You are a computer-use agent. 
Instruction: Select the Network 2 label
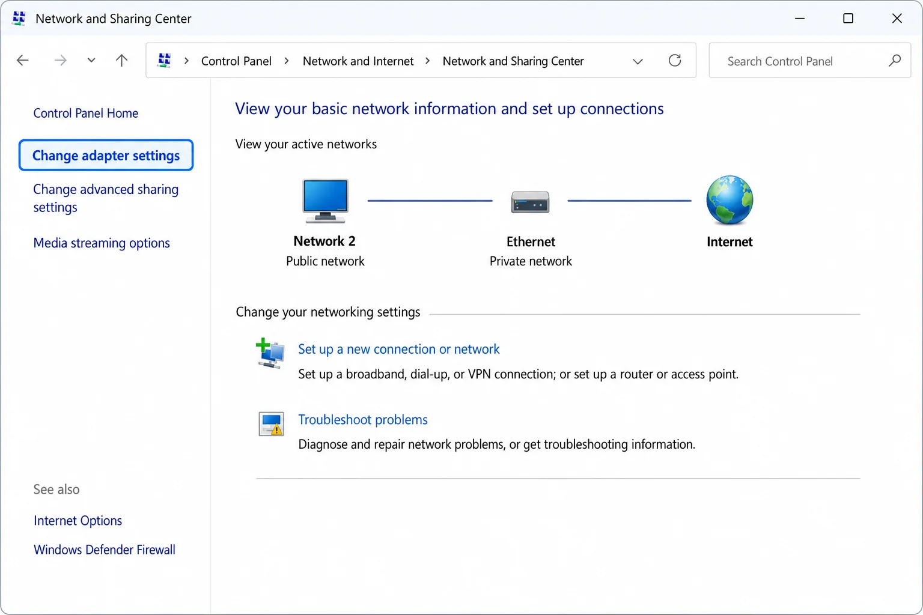(324, 241)
